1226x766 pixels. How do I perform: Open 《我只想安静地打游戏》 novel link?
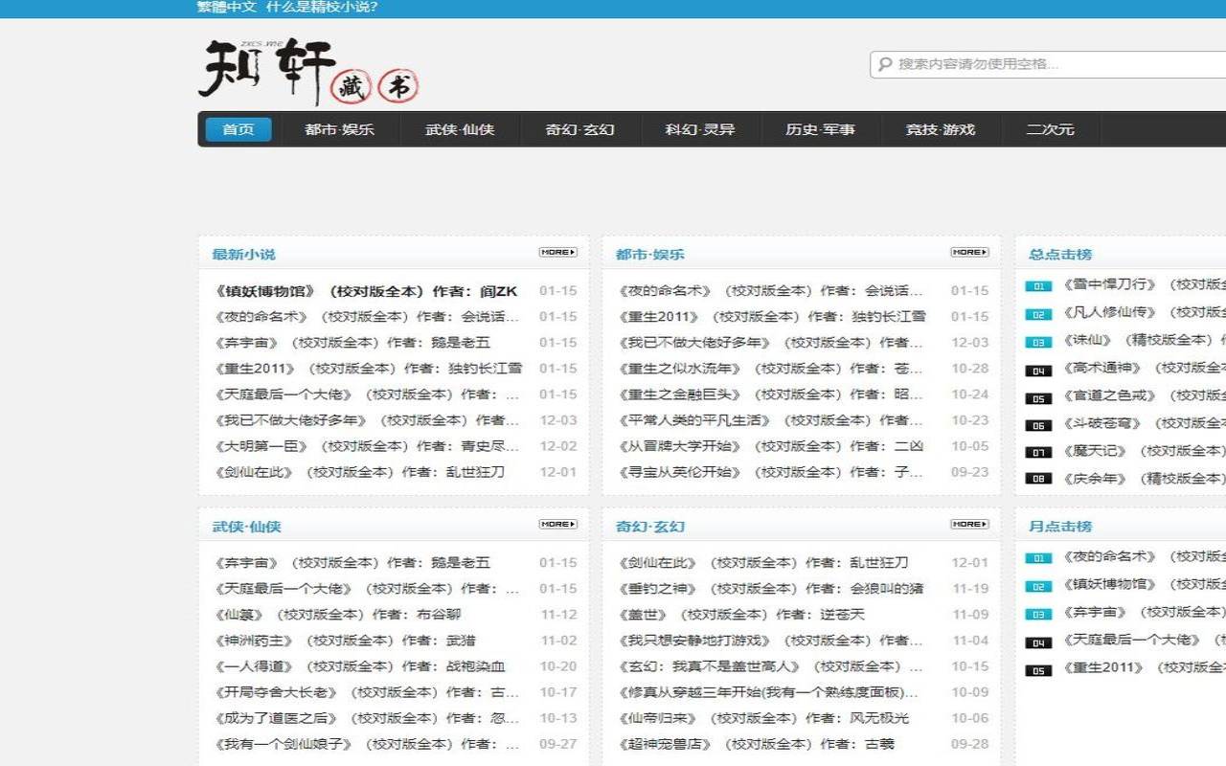(770, 641)
